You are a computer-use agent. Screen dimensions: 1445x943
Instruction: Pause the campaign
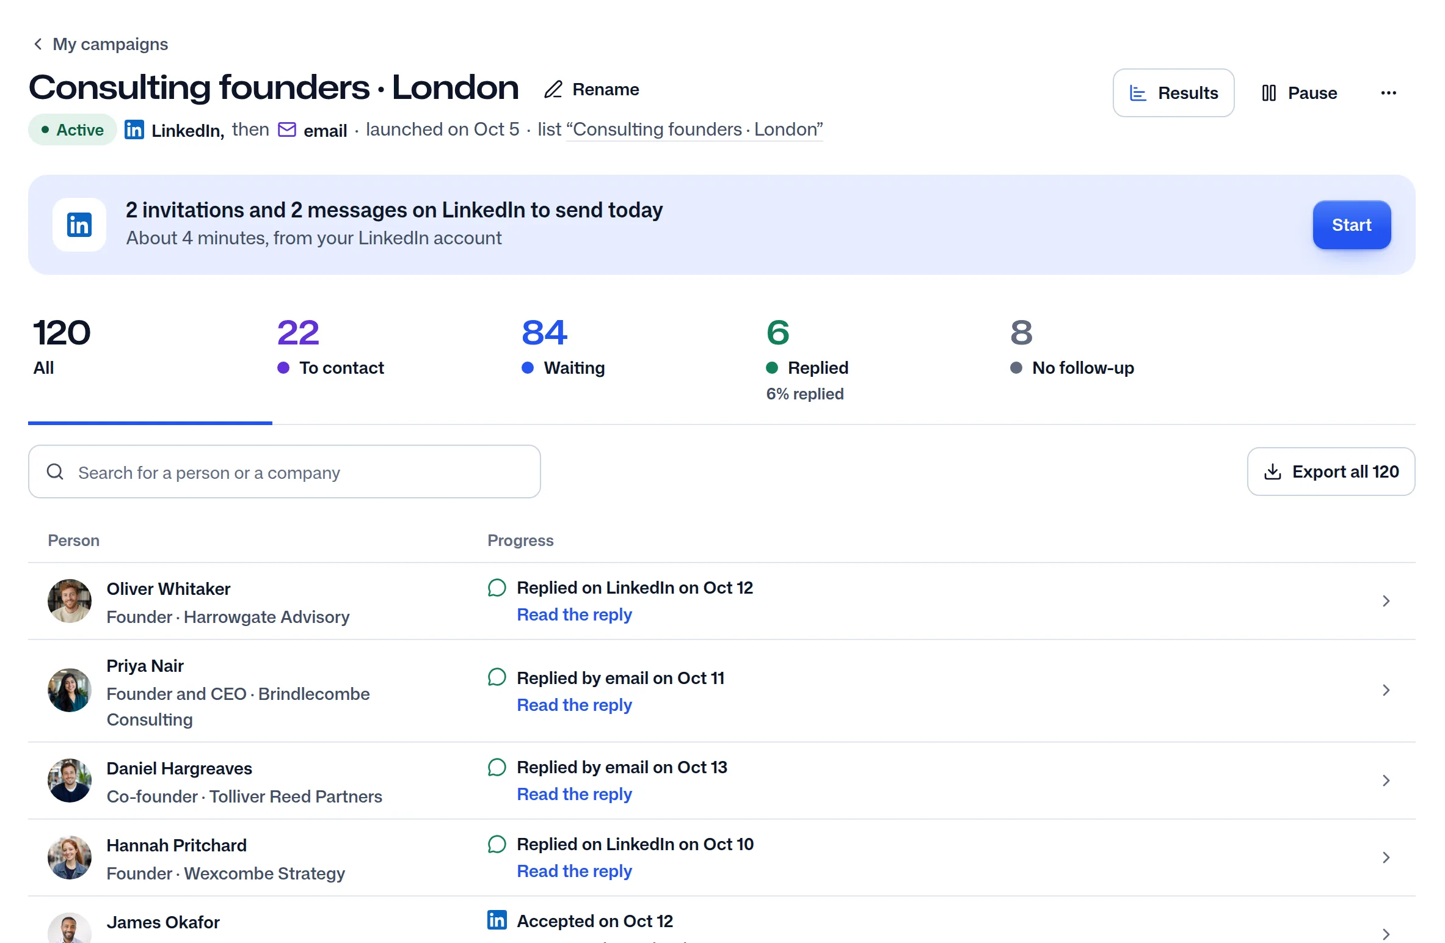pos(1299,93)
